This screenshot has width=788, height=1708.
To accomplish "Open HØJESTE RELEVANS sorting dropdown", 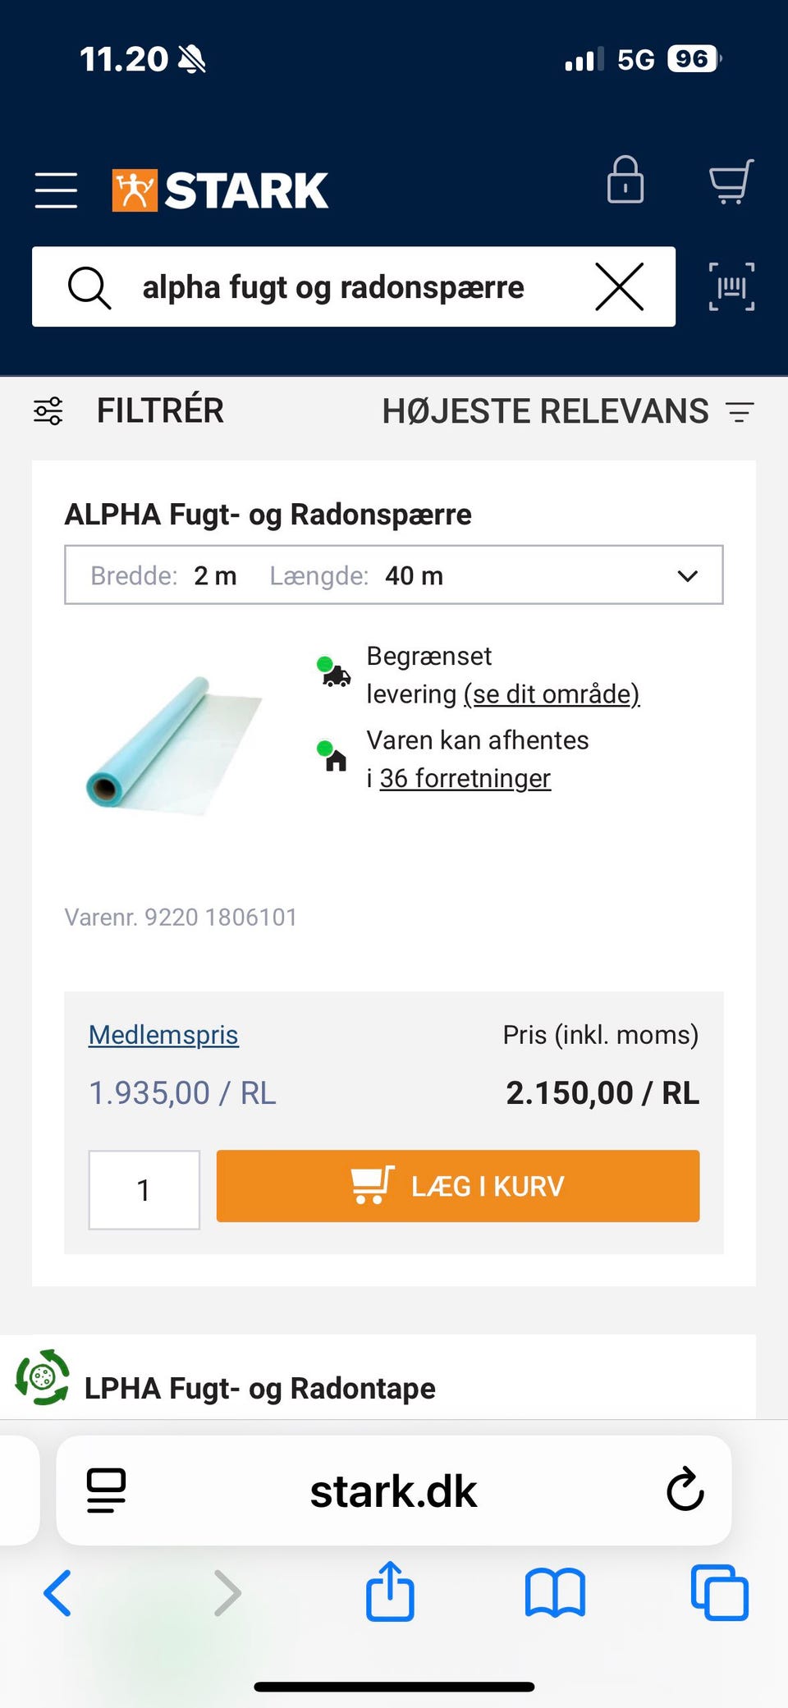I will [x=567, y=411].
